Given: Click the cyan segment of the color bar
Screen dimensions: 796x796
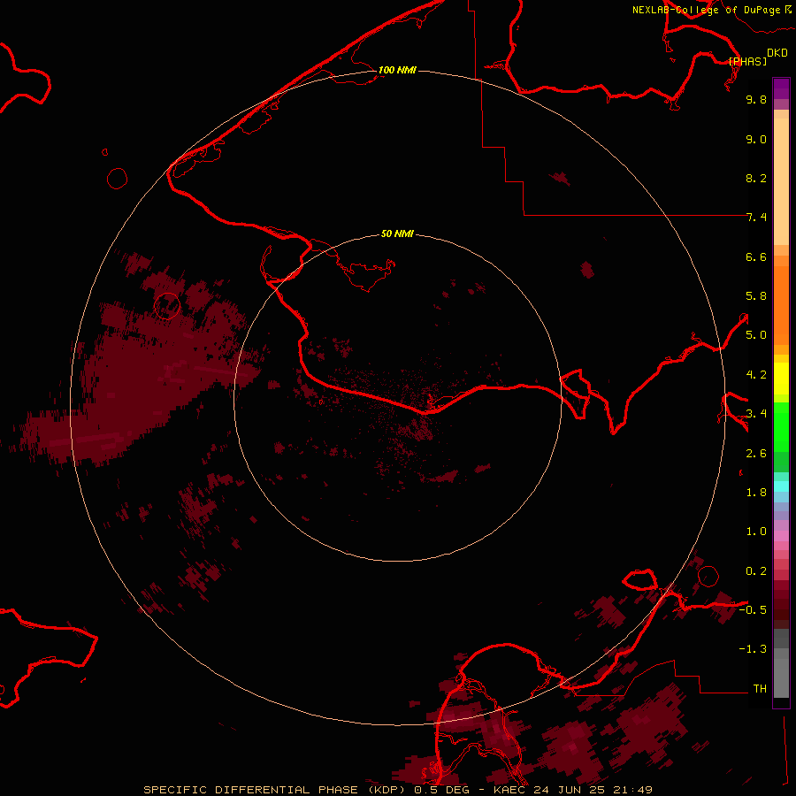Looking at the screenshot, I should coord(781,486).
